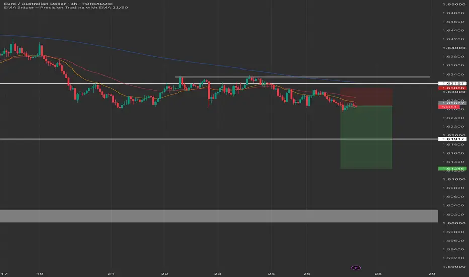Click the green 1.61246 target price label
The width and height of the screenshot is (469, 277).
[x=453, y=169]
